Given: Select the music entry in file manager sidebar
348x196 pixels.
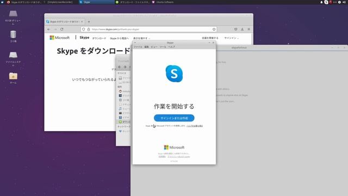Looking at the screenshot, I should tap(125, 109).
